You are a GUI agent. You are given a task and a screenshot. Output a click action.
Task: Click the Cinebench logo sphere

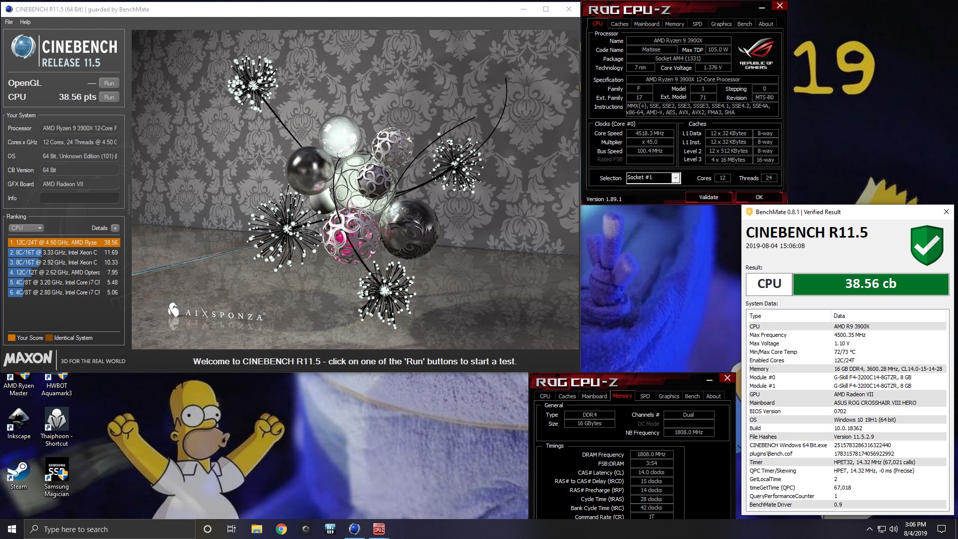23,47
